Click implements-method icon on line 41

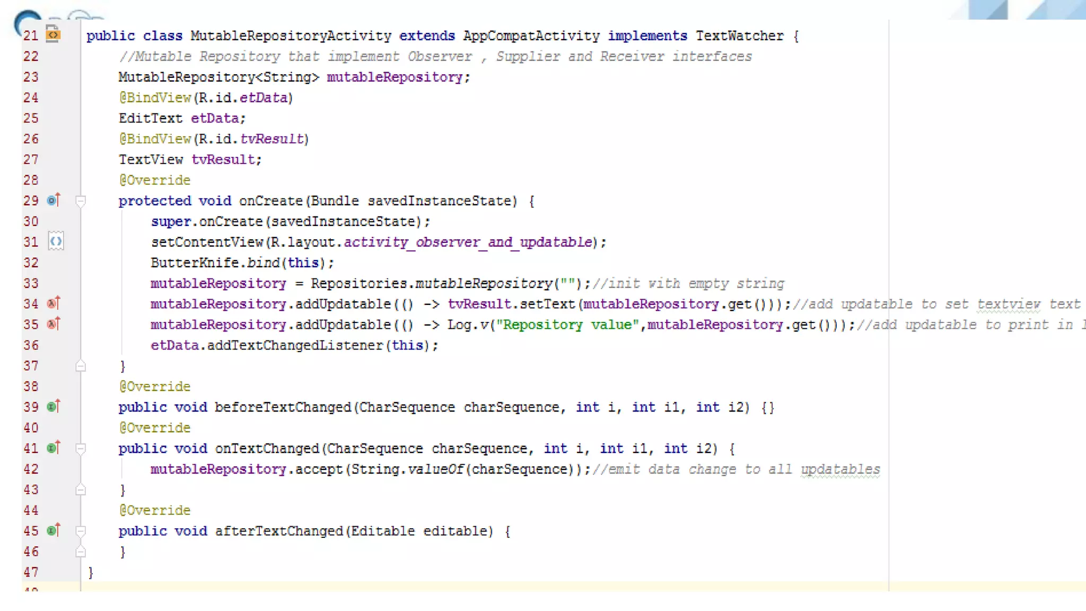point(54,448)
